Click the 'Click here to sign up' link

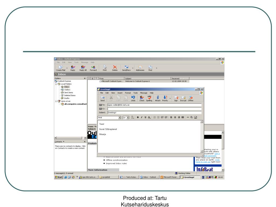(x=208, y=161)
